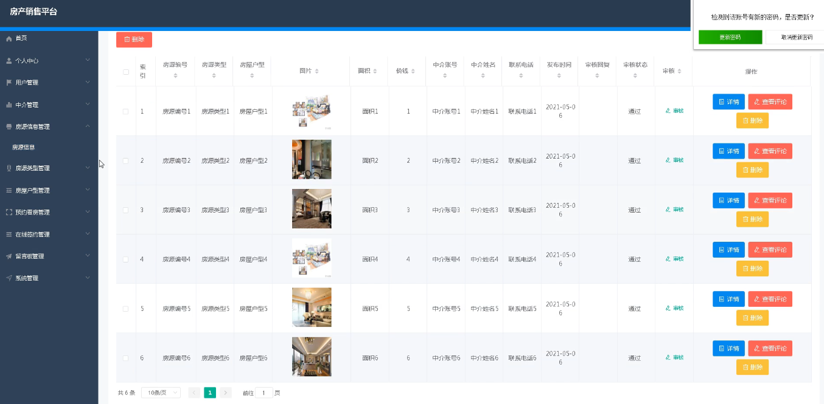Click the sort arrows in 房源类型 column header
This screenshot has height=404, width=824.
click(x=214, y=76)
